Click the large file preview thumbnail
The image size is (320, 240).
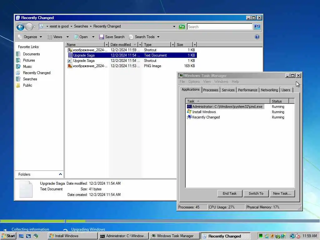click(26, 189)
